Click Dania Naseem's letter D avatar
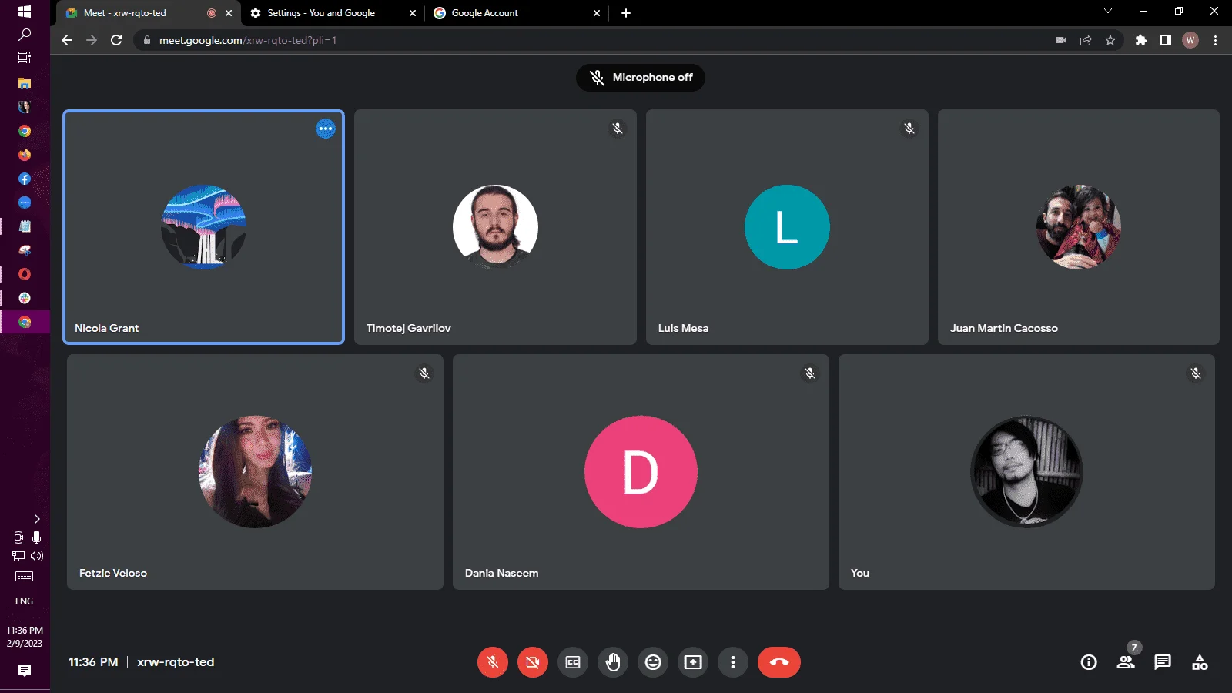This screenshot has height=693, width=1232. coord(641,472)
